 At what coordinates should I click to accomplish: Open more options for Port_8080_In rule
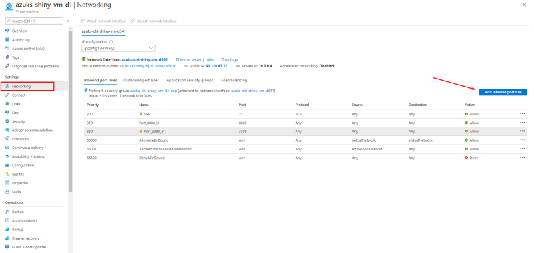point(522,123)
